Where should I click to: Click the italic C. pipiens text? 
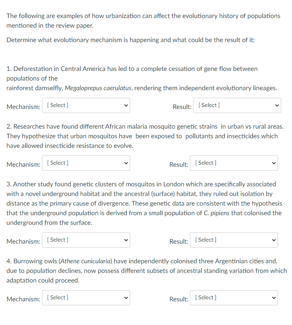(216, 213)
